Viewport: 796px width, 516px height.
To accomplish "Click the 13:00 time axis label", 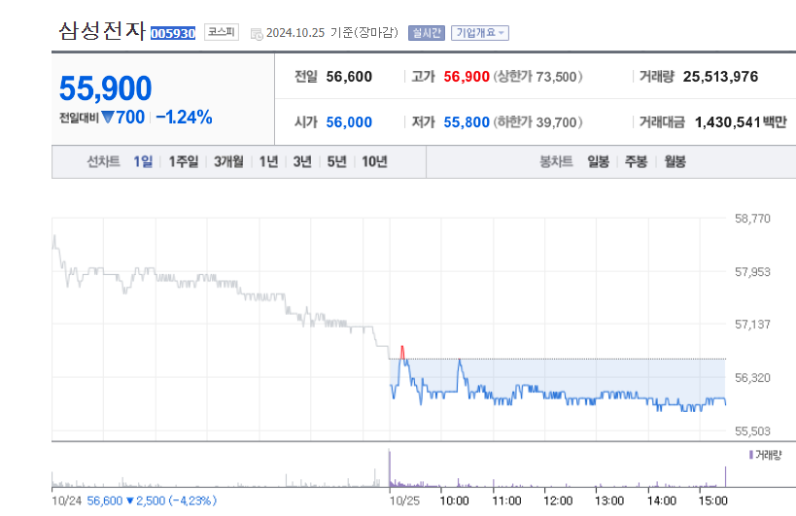I will point(609,500).
